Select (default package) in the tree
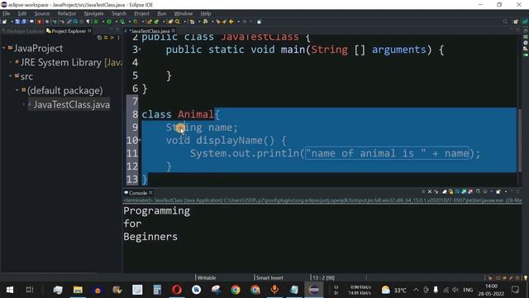The height and width of the screenshot is (298, 529). [x=64, y=90]
